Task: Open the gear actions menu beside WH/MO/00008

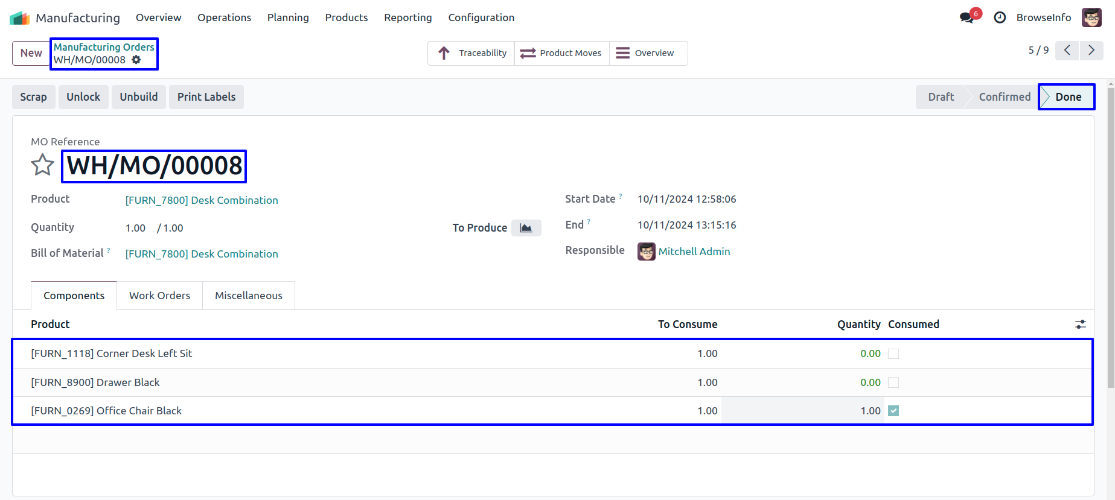Action: [136, 60]
